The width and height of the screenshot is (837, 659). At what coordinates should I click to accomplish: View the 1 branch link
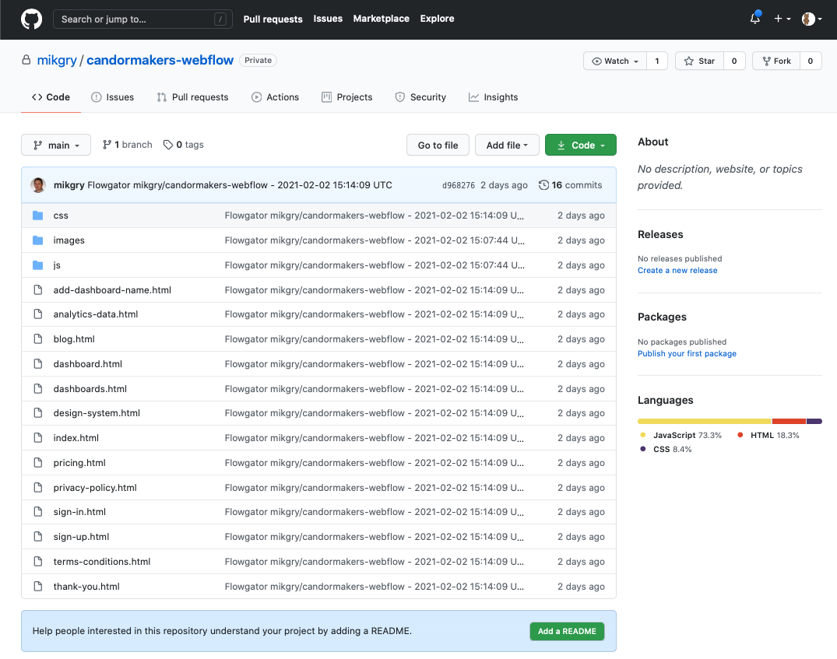[x=128, y=145]
